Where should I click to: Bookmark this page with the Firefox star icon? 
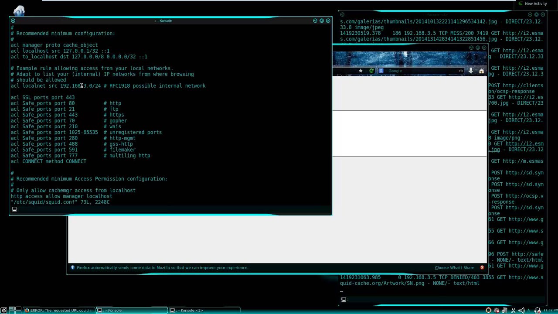(x=361, y=71)
